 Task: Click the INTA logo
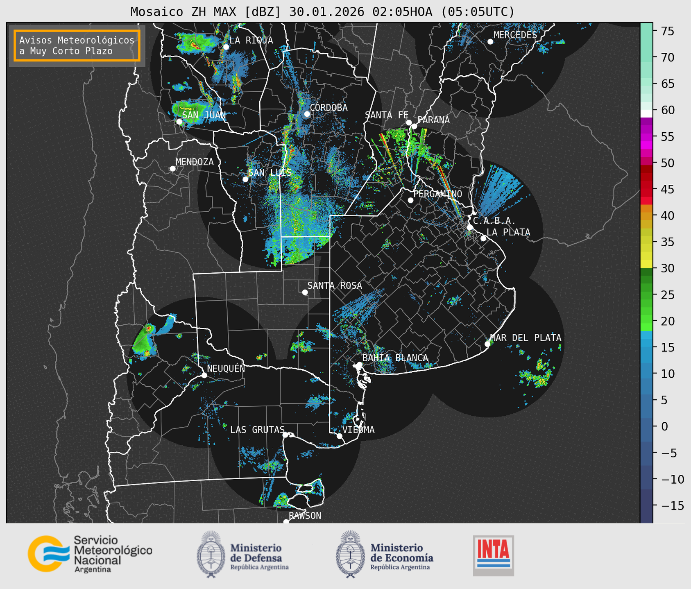point(494,555)
